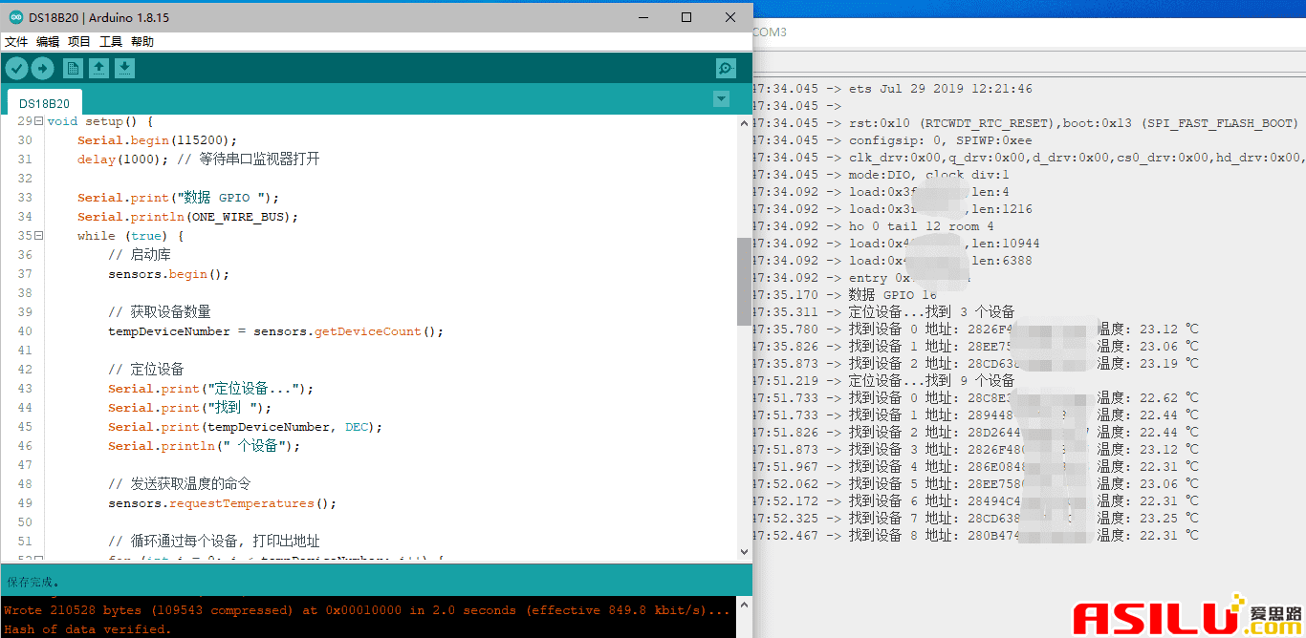Open the 工具 menu

coord(111,42)
